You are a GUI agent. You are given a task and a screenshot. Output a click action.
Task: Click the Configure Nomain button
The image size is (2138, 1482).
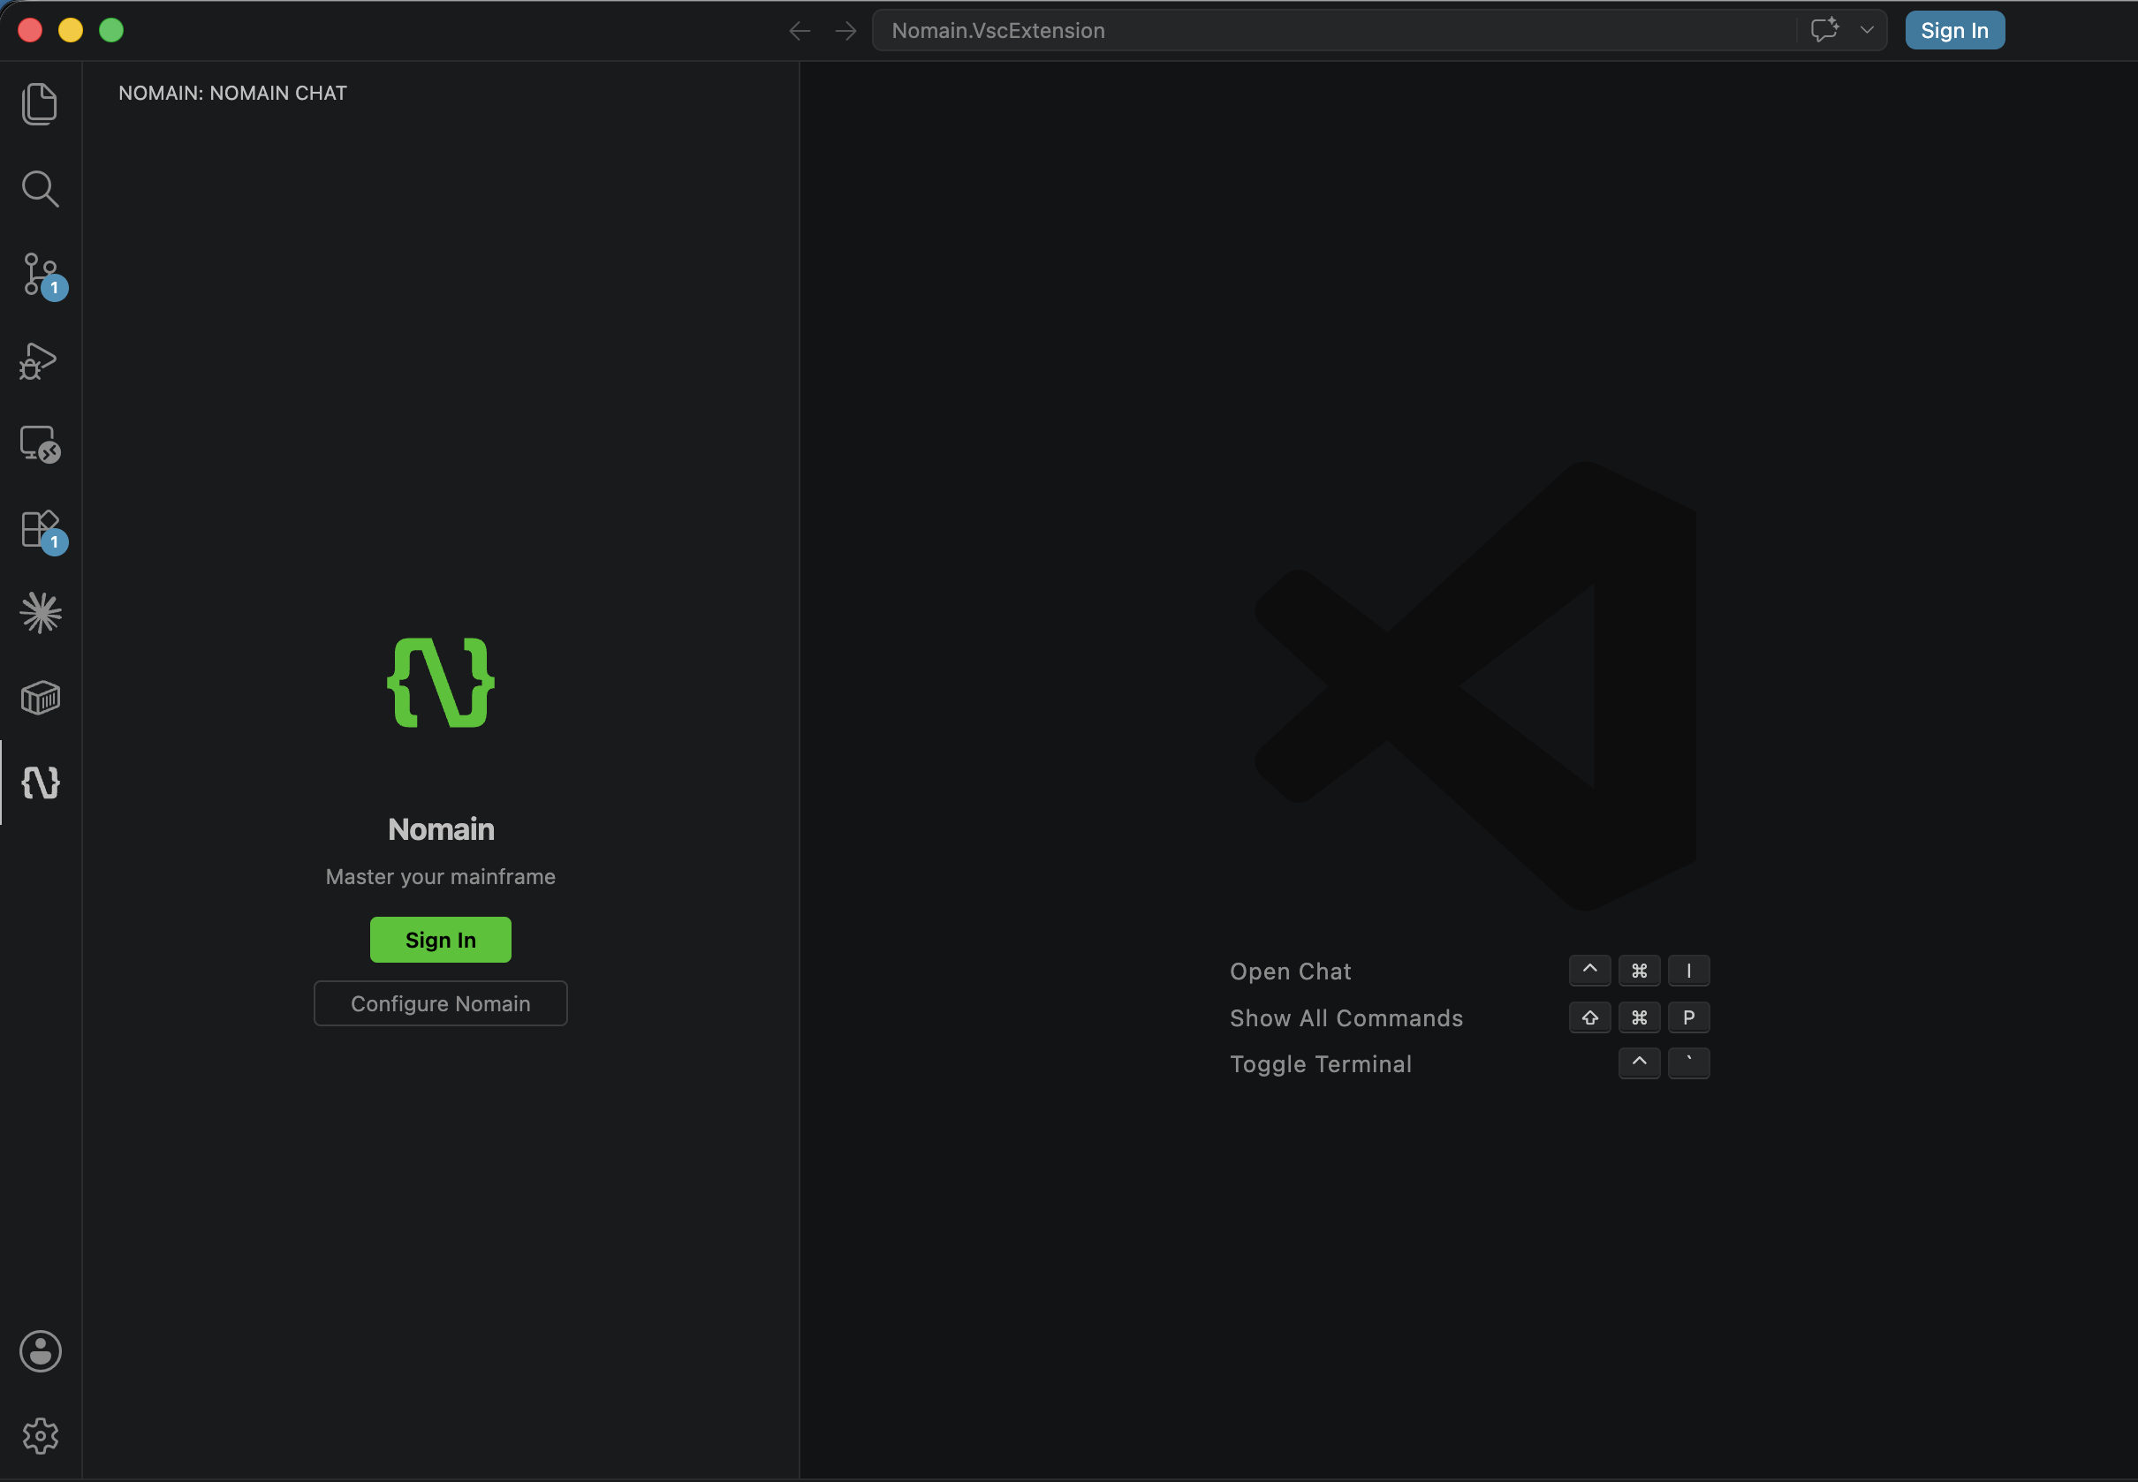[440, 1004]
